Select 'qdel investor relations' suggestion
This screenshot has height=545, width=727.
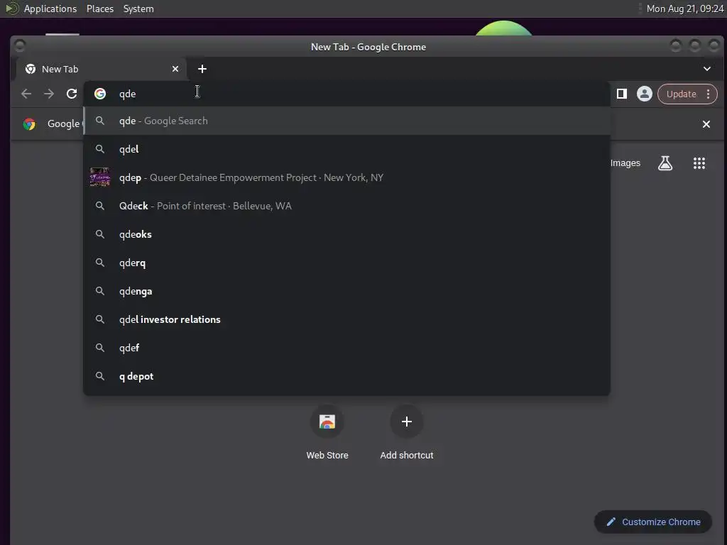(x=346, y=319)
